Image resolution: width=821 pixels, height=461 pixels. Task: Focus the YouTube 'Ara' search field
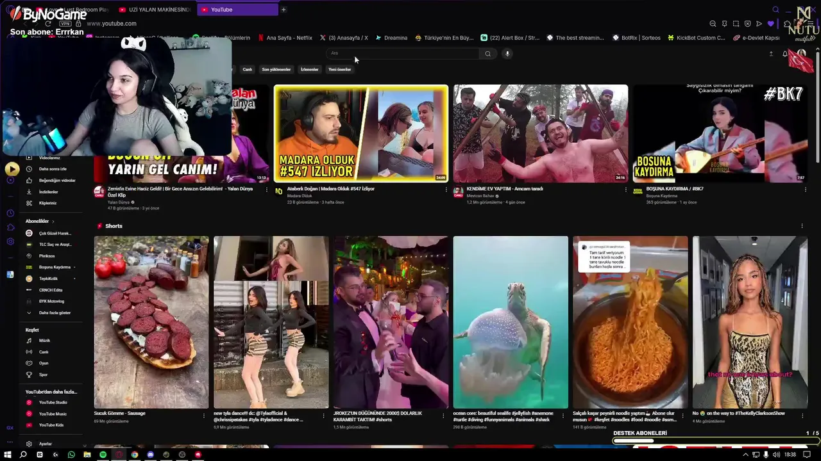(403, 54)
